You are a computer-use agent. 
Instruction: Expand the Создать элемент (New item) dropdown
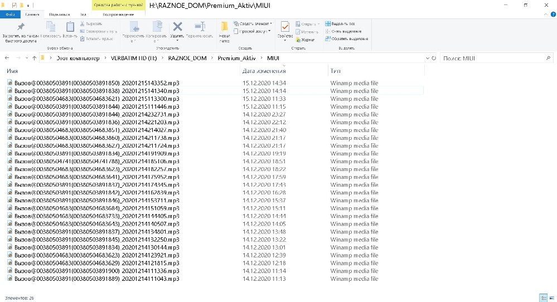click(271, 24)
